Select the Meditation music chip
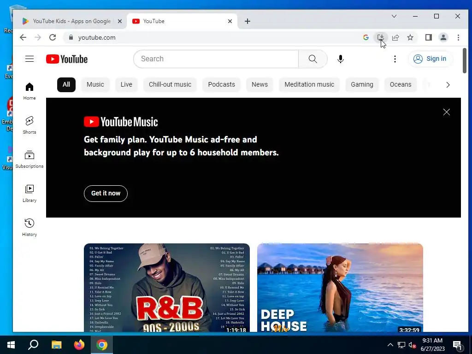 point(309,85)
